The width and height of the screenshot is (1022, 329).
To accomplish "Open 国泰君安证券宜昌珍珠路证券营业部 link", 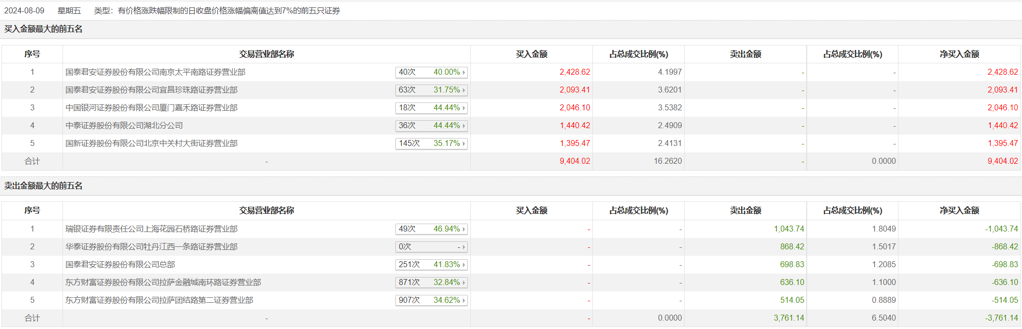I will [151, 90].
